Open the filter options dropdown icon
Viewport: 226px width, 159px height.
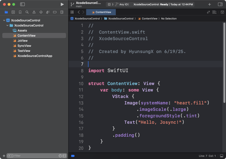click(x=10, y=156)
